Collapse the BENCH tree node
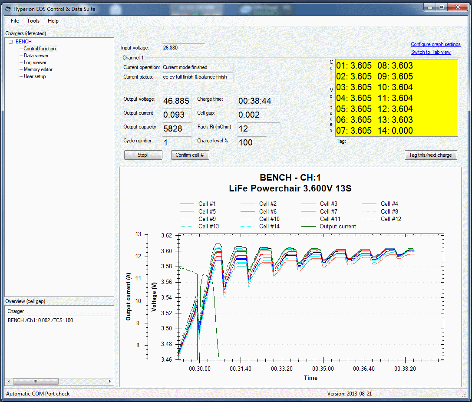Viewport: 472px width, 402px height. pos(11,42)
